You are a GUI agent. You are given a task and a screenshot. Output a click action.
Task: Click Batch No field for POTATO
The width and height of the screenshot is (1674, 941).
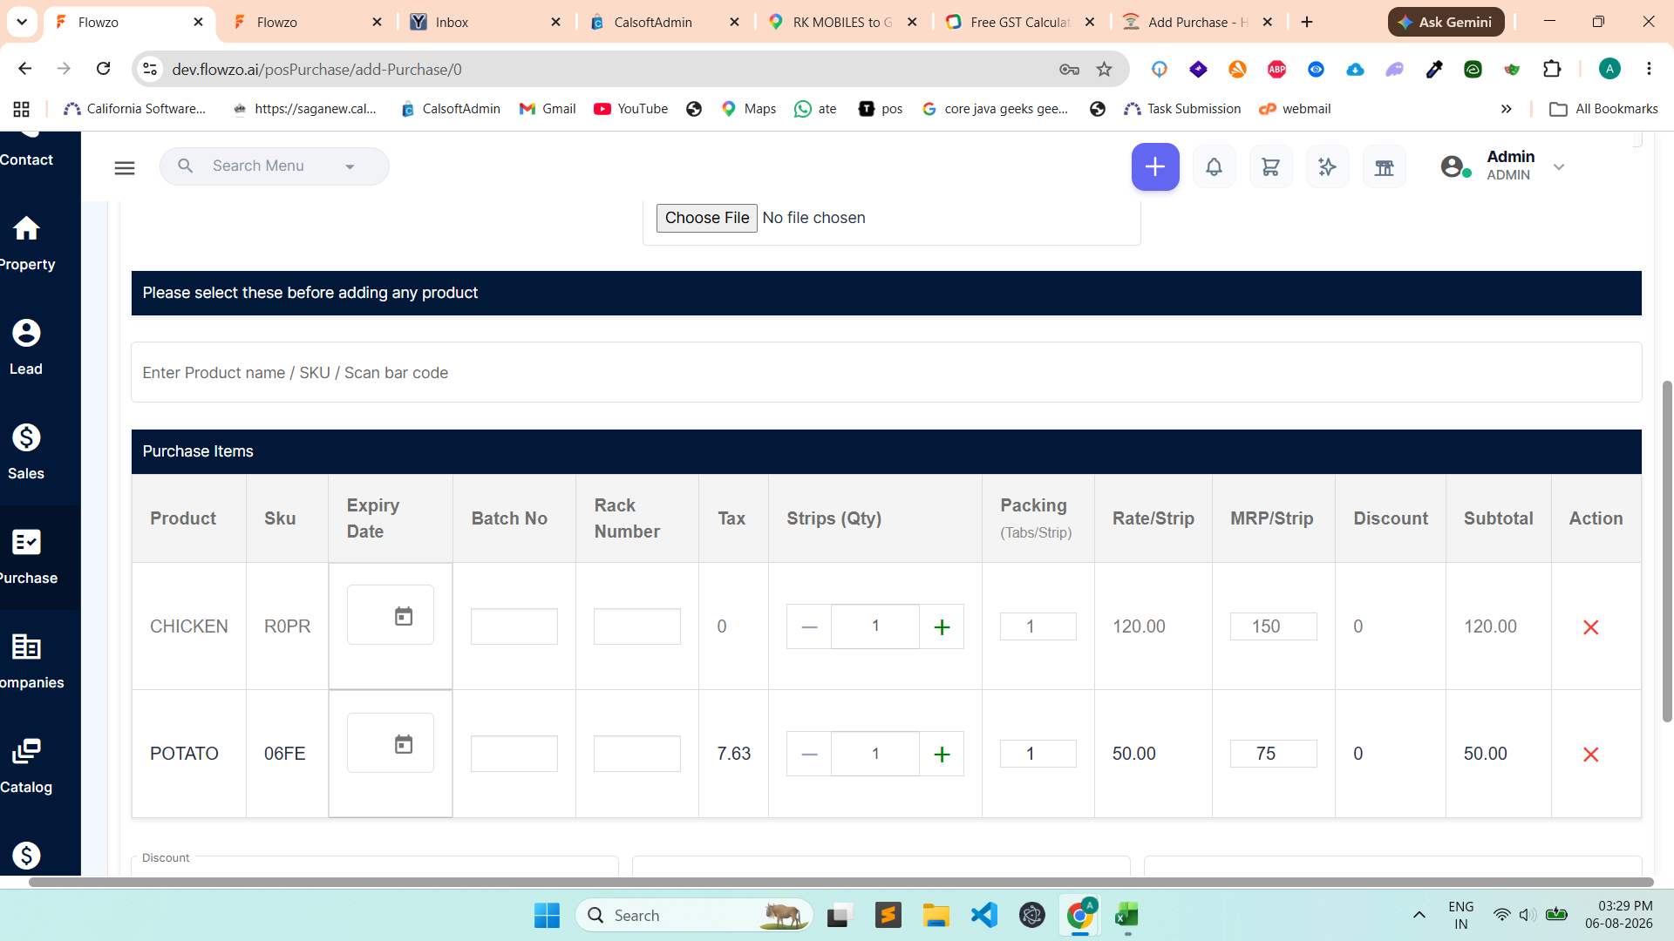click(514, 754)
